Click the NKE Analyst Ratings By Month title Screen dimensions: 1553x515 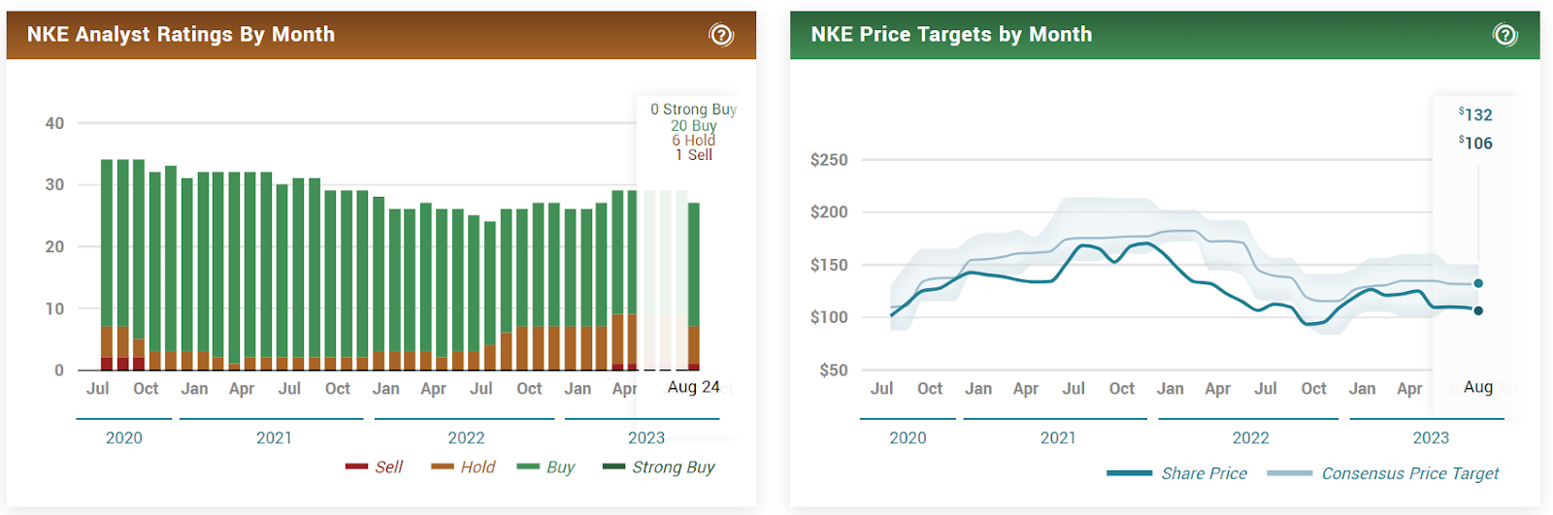coord(181,35)
